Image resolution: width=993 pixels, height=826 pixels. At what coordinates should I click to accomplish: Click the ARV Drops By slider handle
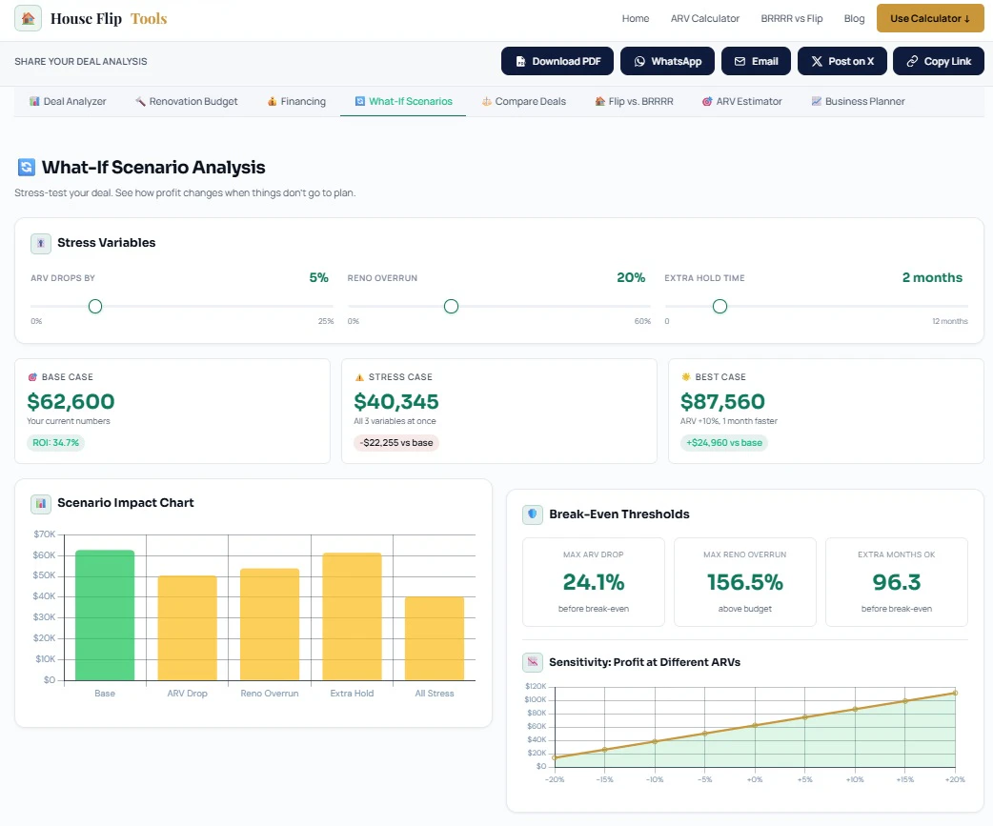click(95, 307)
